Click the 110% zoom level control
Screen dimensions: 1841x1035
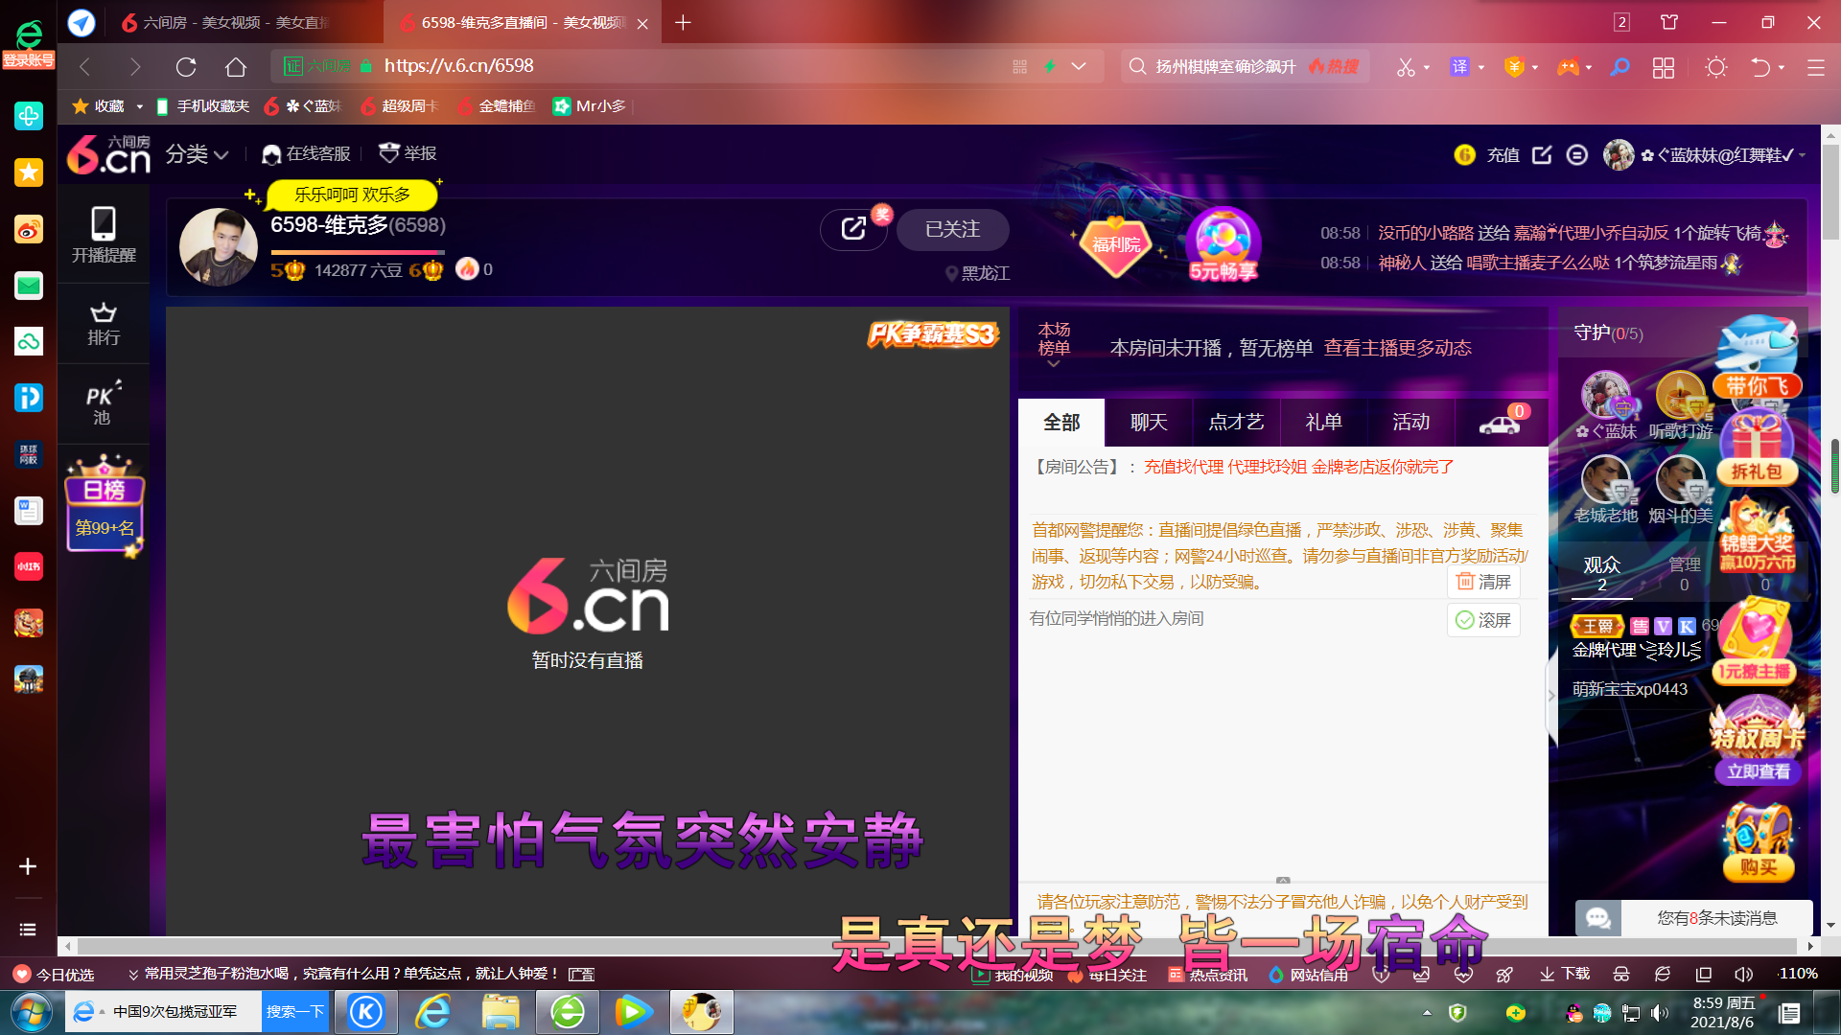point(1797,974)
